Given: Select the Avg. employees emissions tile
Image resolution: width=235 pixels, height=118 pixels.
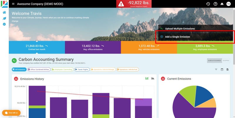Looking at the screenshot, I should coord(205,47).
